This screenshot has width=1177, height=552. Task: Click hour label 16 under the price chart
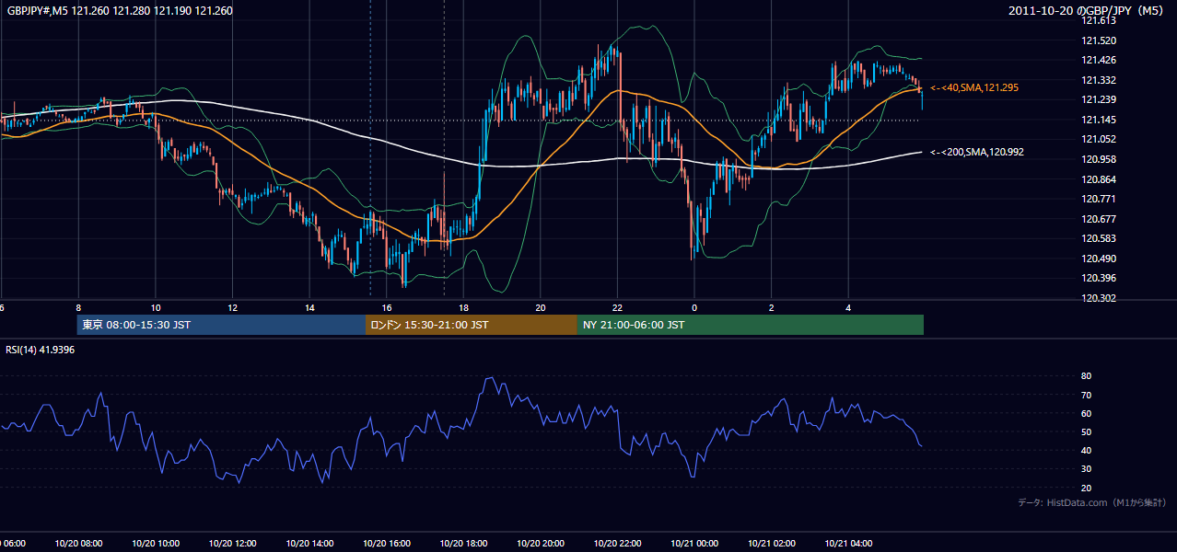tap(387, 308)
